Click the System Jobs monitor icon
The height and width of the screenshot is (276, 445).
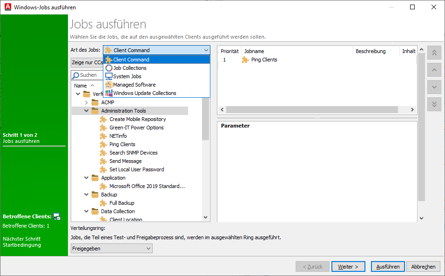click(109, 76)
